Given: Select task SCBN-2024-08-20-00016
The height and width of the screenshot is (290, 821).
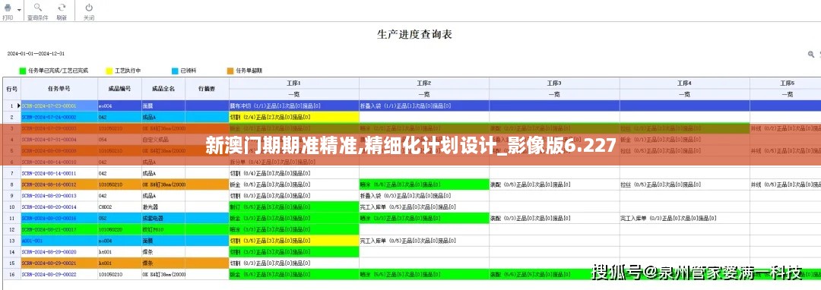Looking at the screenshot, I should click(59, 218).
